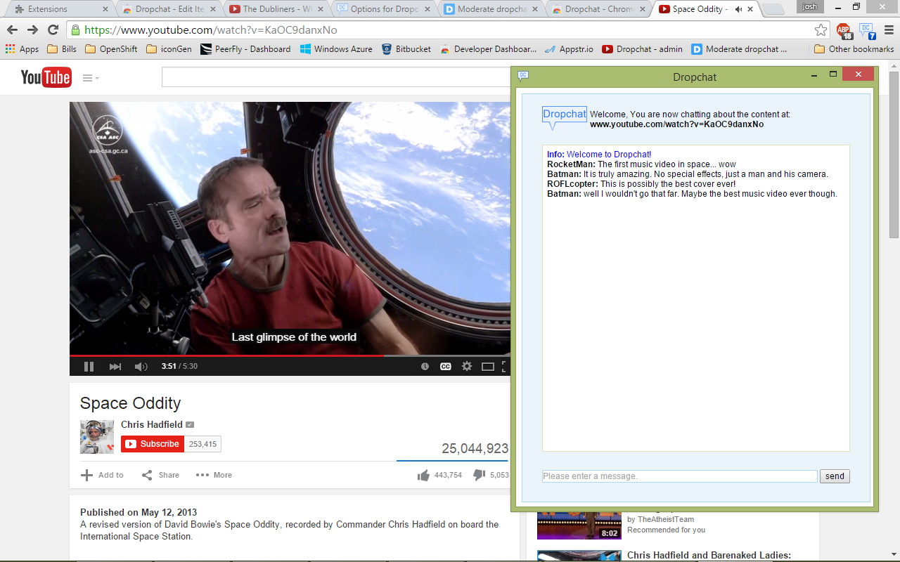Like the video thumbs up

(439, 475)
